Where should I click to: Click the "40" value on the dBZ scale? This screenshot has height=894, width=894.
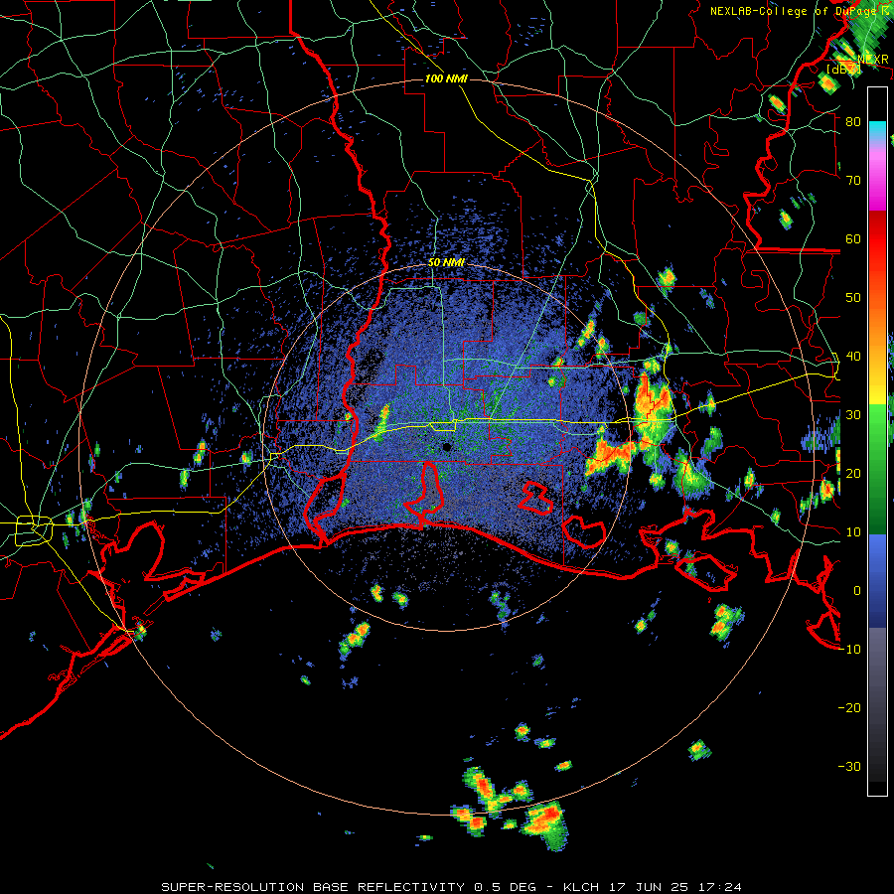click(853, 357)
